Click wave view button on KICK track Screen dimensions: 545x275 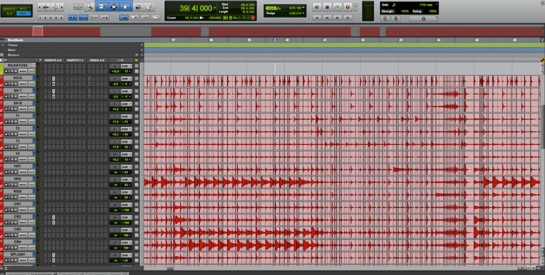pos(23,83)
